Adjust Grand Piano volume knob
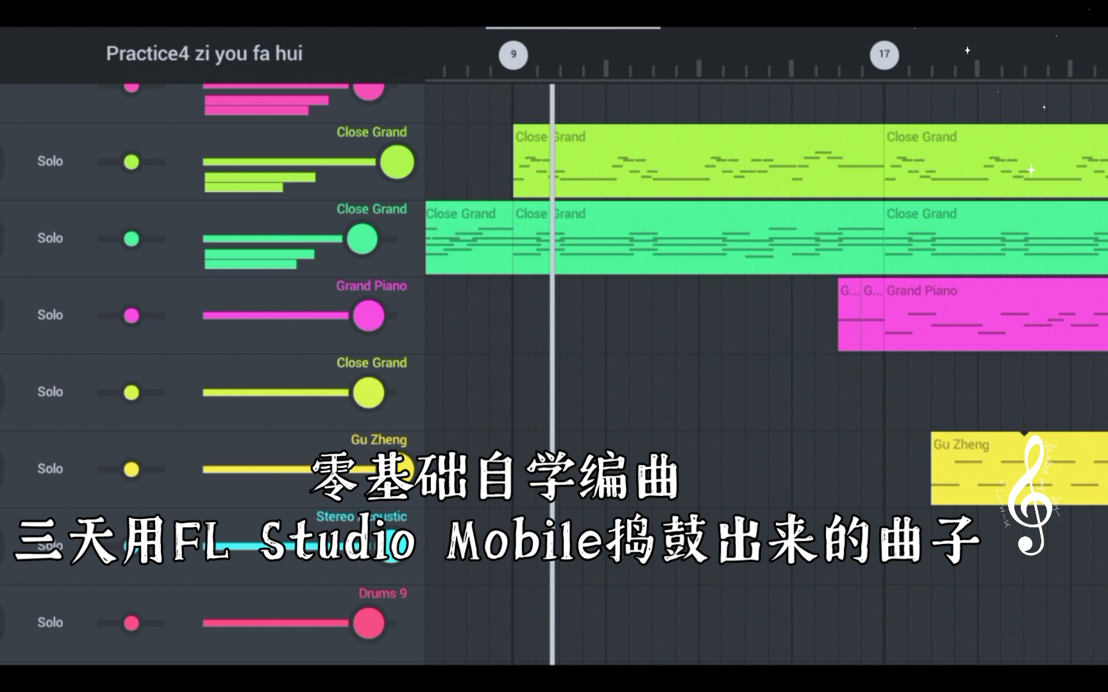This screenshot has width=1108, height=692. pyautogui.click(x=369, y=316)
